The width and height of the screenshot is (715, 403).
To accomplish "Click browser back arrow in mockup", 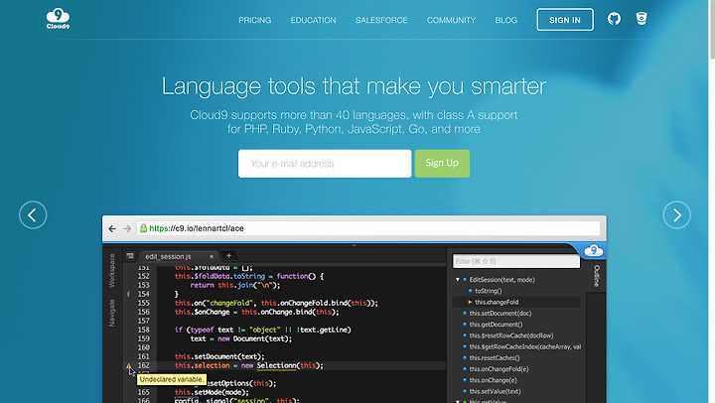I will pos(112,228).
